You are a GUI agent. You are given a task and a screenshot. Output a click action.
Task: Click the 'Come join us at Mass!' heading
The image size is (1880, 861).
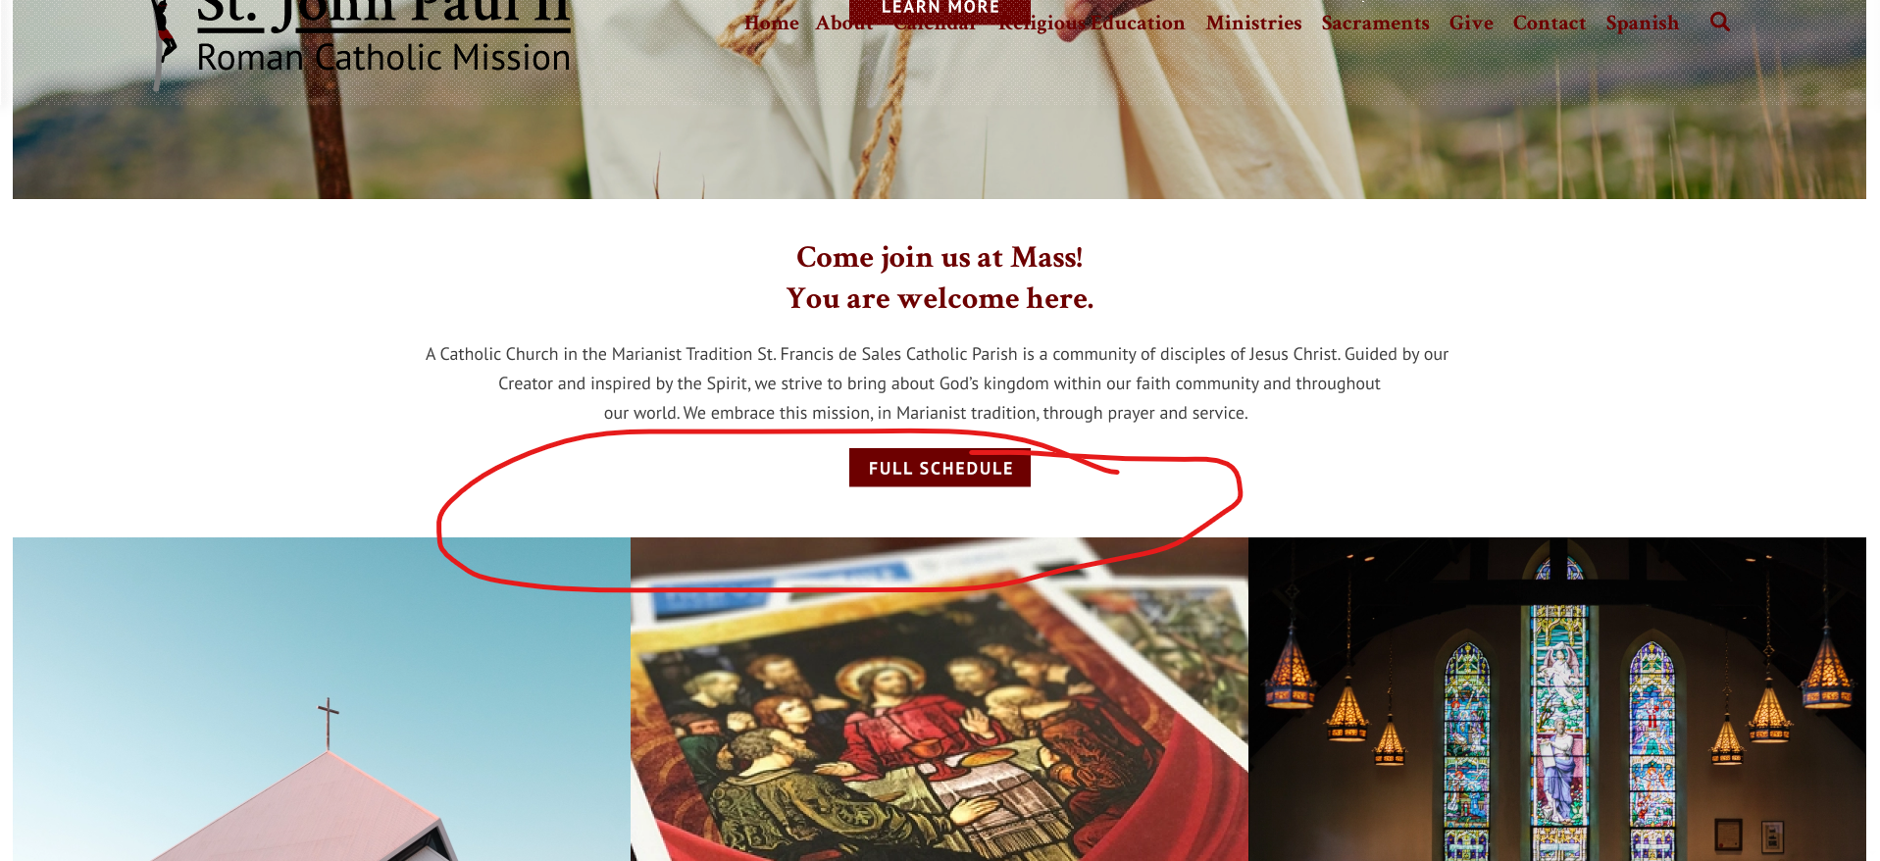[940, 257]
